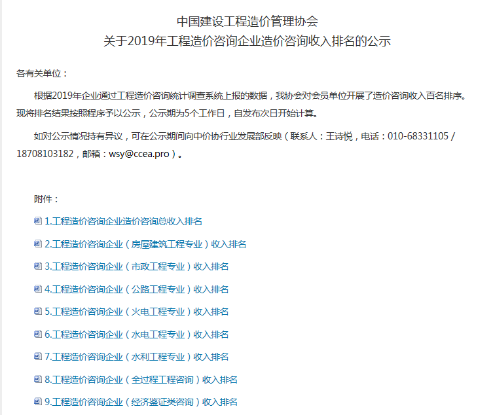Open the 水电工程专业 收入排名 attachment link
493x415 pixels.
click(136, 334)
